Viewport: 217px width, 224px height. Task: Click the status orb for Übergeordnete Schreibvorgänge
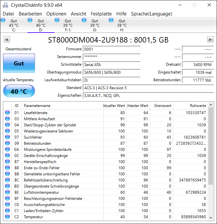click(x=7, y=186)
